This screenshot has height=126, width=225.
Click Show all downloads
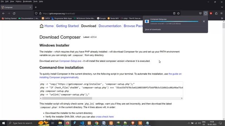click(153, 29)
